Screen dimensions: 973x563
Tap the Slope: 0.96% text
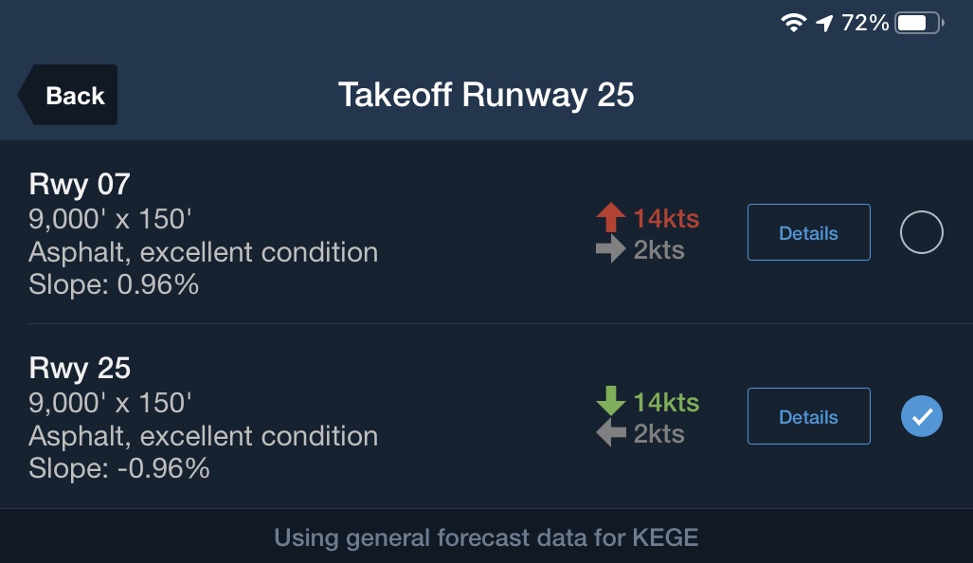tap(114, 283)
